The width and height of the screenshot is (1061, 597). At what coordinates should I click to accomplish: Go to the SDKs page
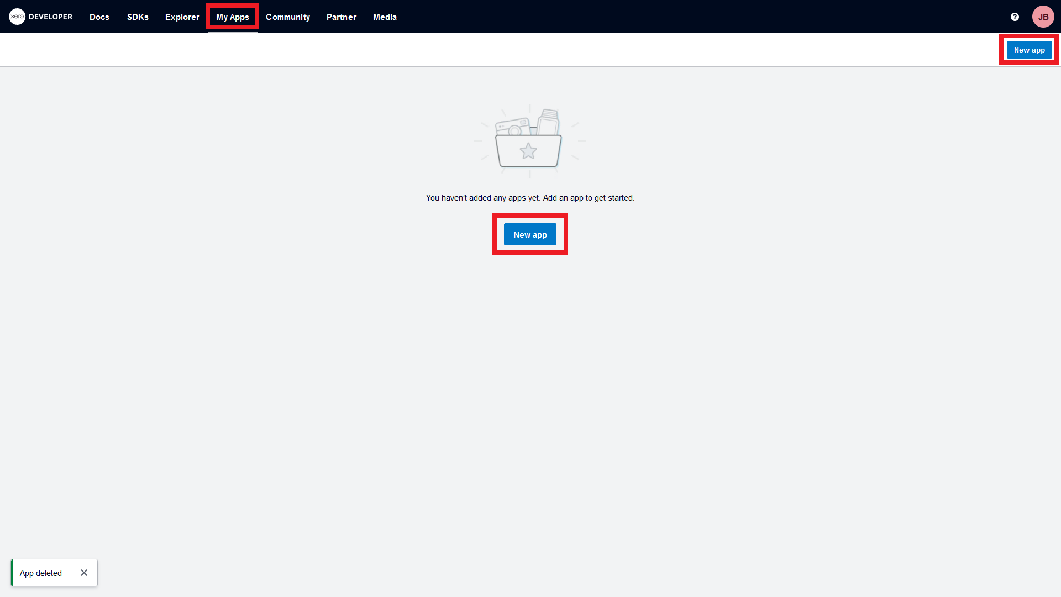tap(138, 17)
